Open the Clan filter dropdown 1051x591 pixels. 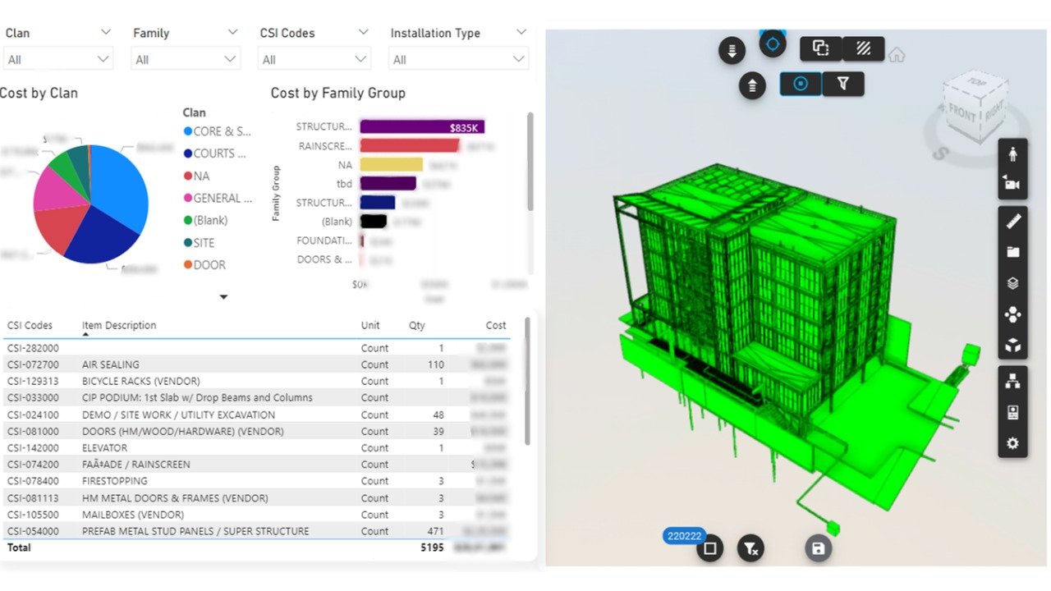[x=57, y=60]
